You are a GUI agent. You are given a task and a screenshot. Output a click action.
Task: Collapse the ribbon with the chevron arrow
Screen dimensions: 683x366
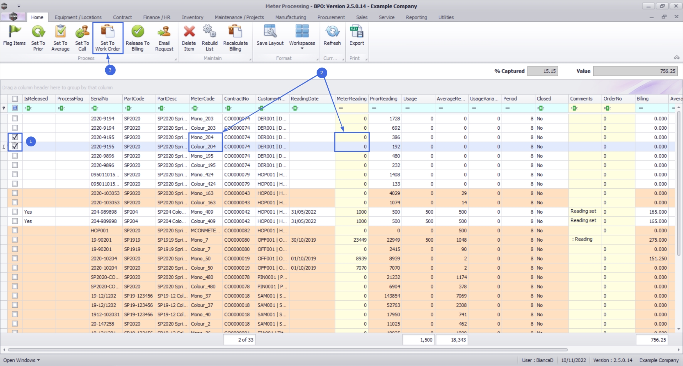click(x=677, y=58)
